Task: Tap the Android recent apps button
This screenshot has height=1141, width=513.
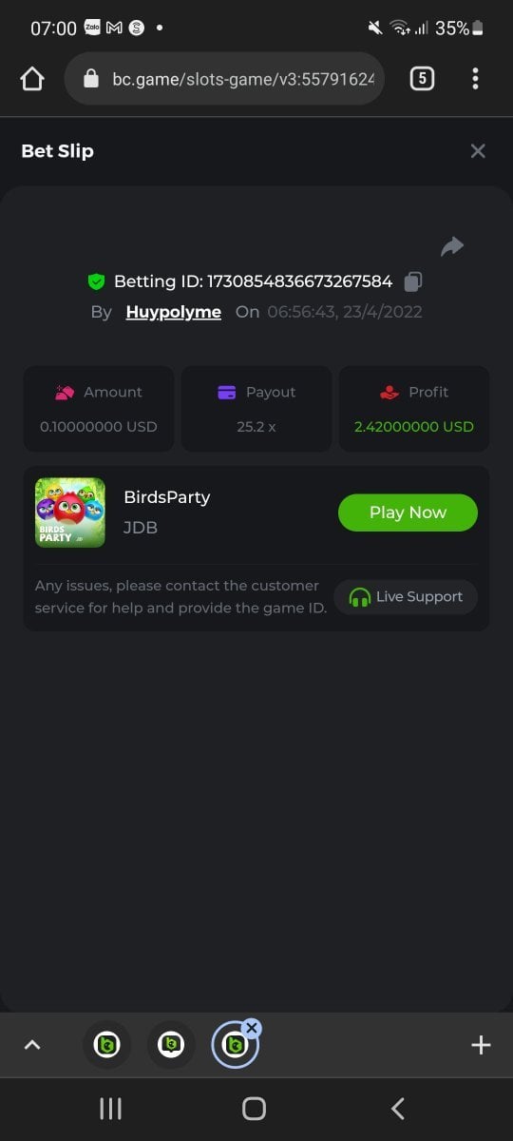Action: point(111,1109)
